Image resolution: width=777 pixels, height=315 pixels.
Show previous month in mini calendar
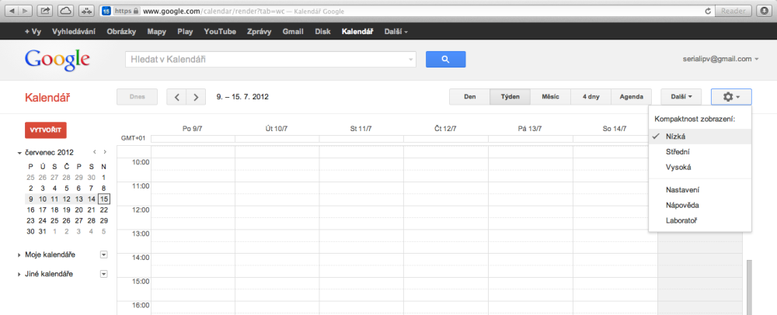[x=95, y=152]
